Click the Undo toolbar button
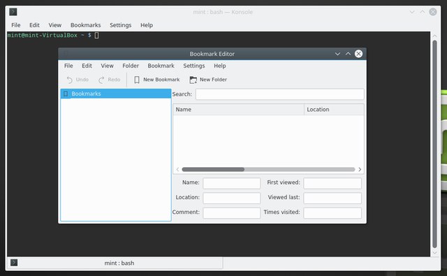The width and height of the screenshot is (447, 276). [78, 79]
